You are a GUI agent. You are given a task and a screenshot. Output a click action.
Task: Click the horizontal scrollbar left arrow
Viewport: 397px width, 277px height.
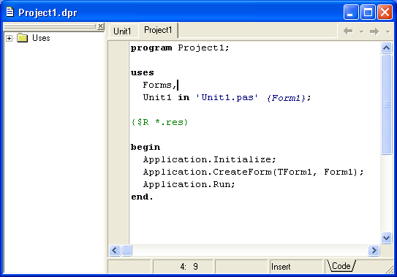(x=115, y=251)
